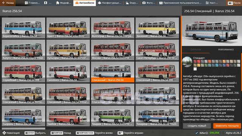Select the Брест Ikarus 256.54 VolanBusz bus
242x136 pixels.
68,28
